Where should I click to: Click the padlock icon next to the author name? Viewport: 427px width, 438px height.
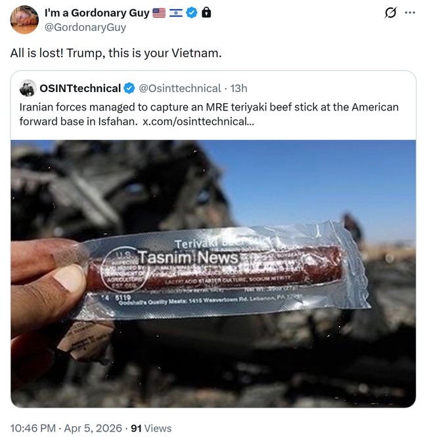[x=206, y=13]
